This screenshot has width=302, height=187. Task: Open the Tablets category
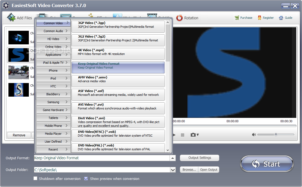[53, 118]
